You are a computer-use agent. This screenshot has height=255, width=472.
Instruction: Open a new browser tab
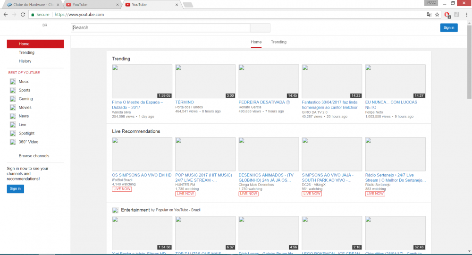pyautogui.click(x=188, y=5)
